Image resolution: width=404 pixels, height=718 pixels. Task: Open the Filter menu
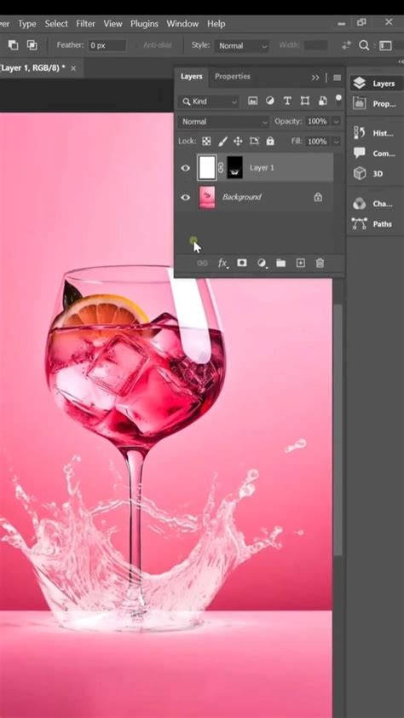point(86,23)
